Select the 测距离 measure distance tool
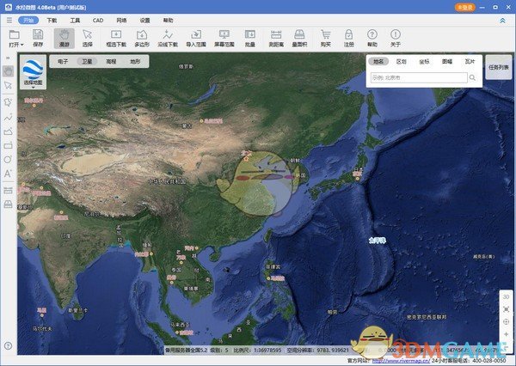 (x=276, y=38)
